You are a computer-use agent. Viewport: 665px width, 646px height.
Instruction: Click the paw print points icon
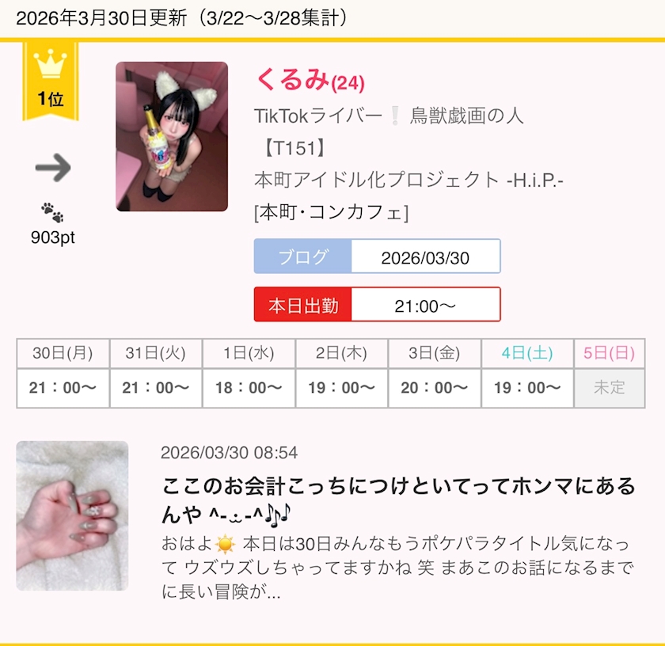[x=52, y=212]
